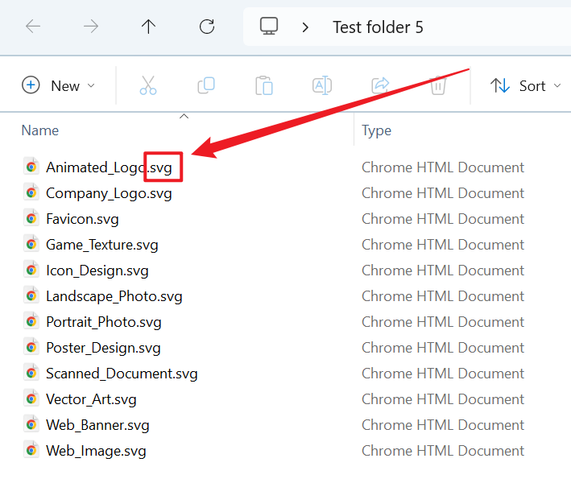This screenshot has width=571, height=479.
Task: Click the Name column header
Action: [x=40, y=130]
